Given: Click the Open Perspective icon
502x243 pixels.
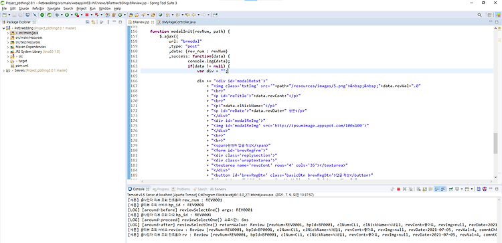Looking at the screenshot, I should point(489,15).
